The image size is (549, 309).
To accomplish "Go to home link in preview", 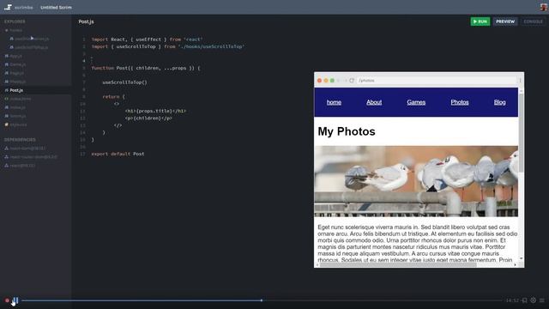I will click(x=334, y=102).
